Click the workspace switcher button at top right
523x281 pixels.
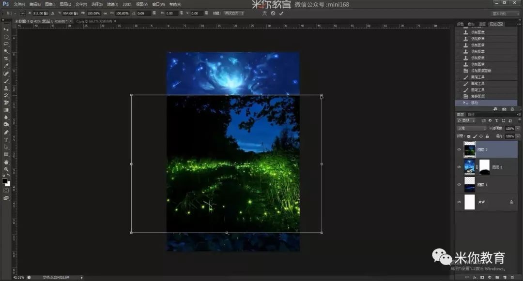click(505, 14)
